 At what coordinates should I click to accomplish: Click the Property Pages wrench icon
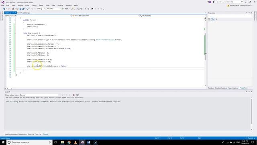coord(216,19)
